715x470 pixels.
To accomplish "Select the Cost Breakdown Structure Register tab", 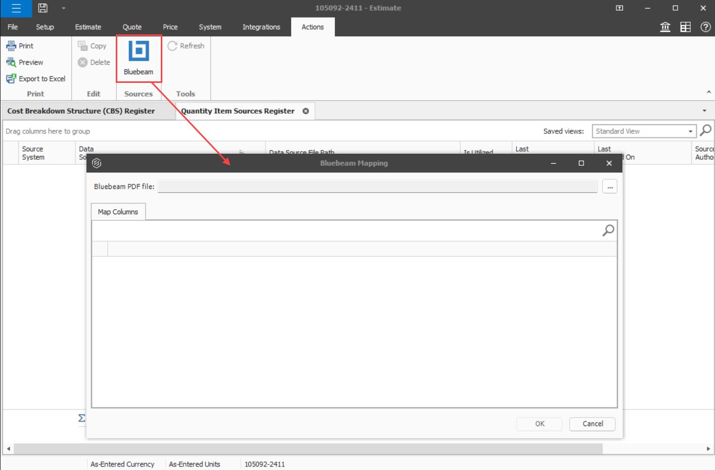I will 81,111.
